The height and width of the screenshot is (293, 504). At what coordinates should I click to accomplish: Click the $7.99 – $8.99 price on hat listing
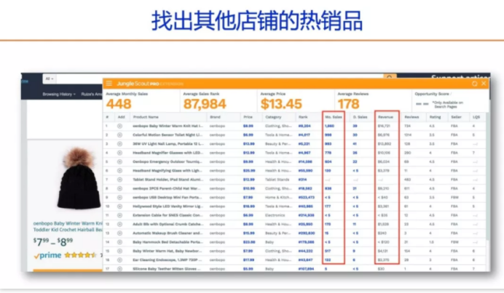click(x=53, y=241)
